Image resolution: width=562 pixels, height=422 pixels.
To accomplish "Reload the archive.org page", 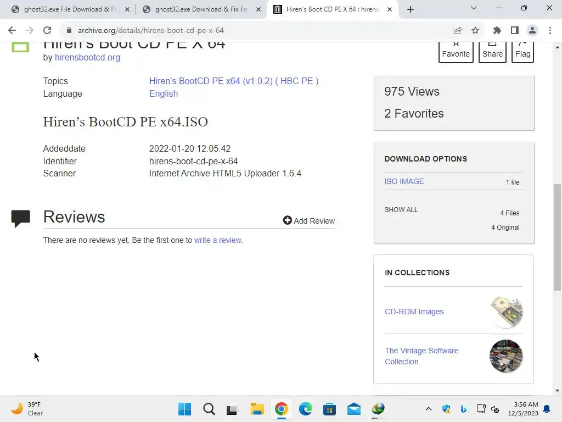I will [47, 31].
